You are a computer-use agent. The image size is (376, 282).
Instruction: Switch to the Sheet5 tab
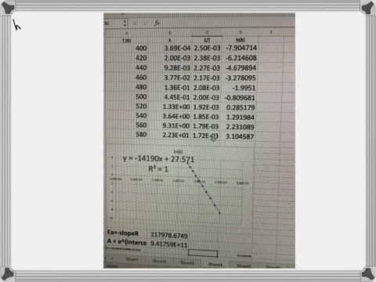pos(244,266)
